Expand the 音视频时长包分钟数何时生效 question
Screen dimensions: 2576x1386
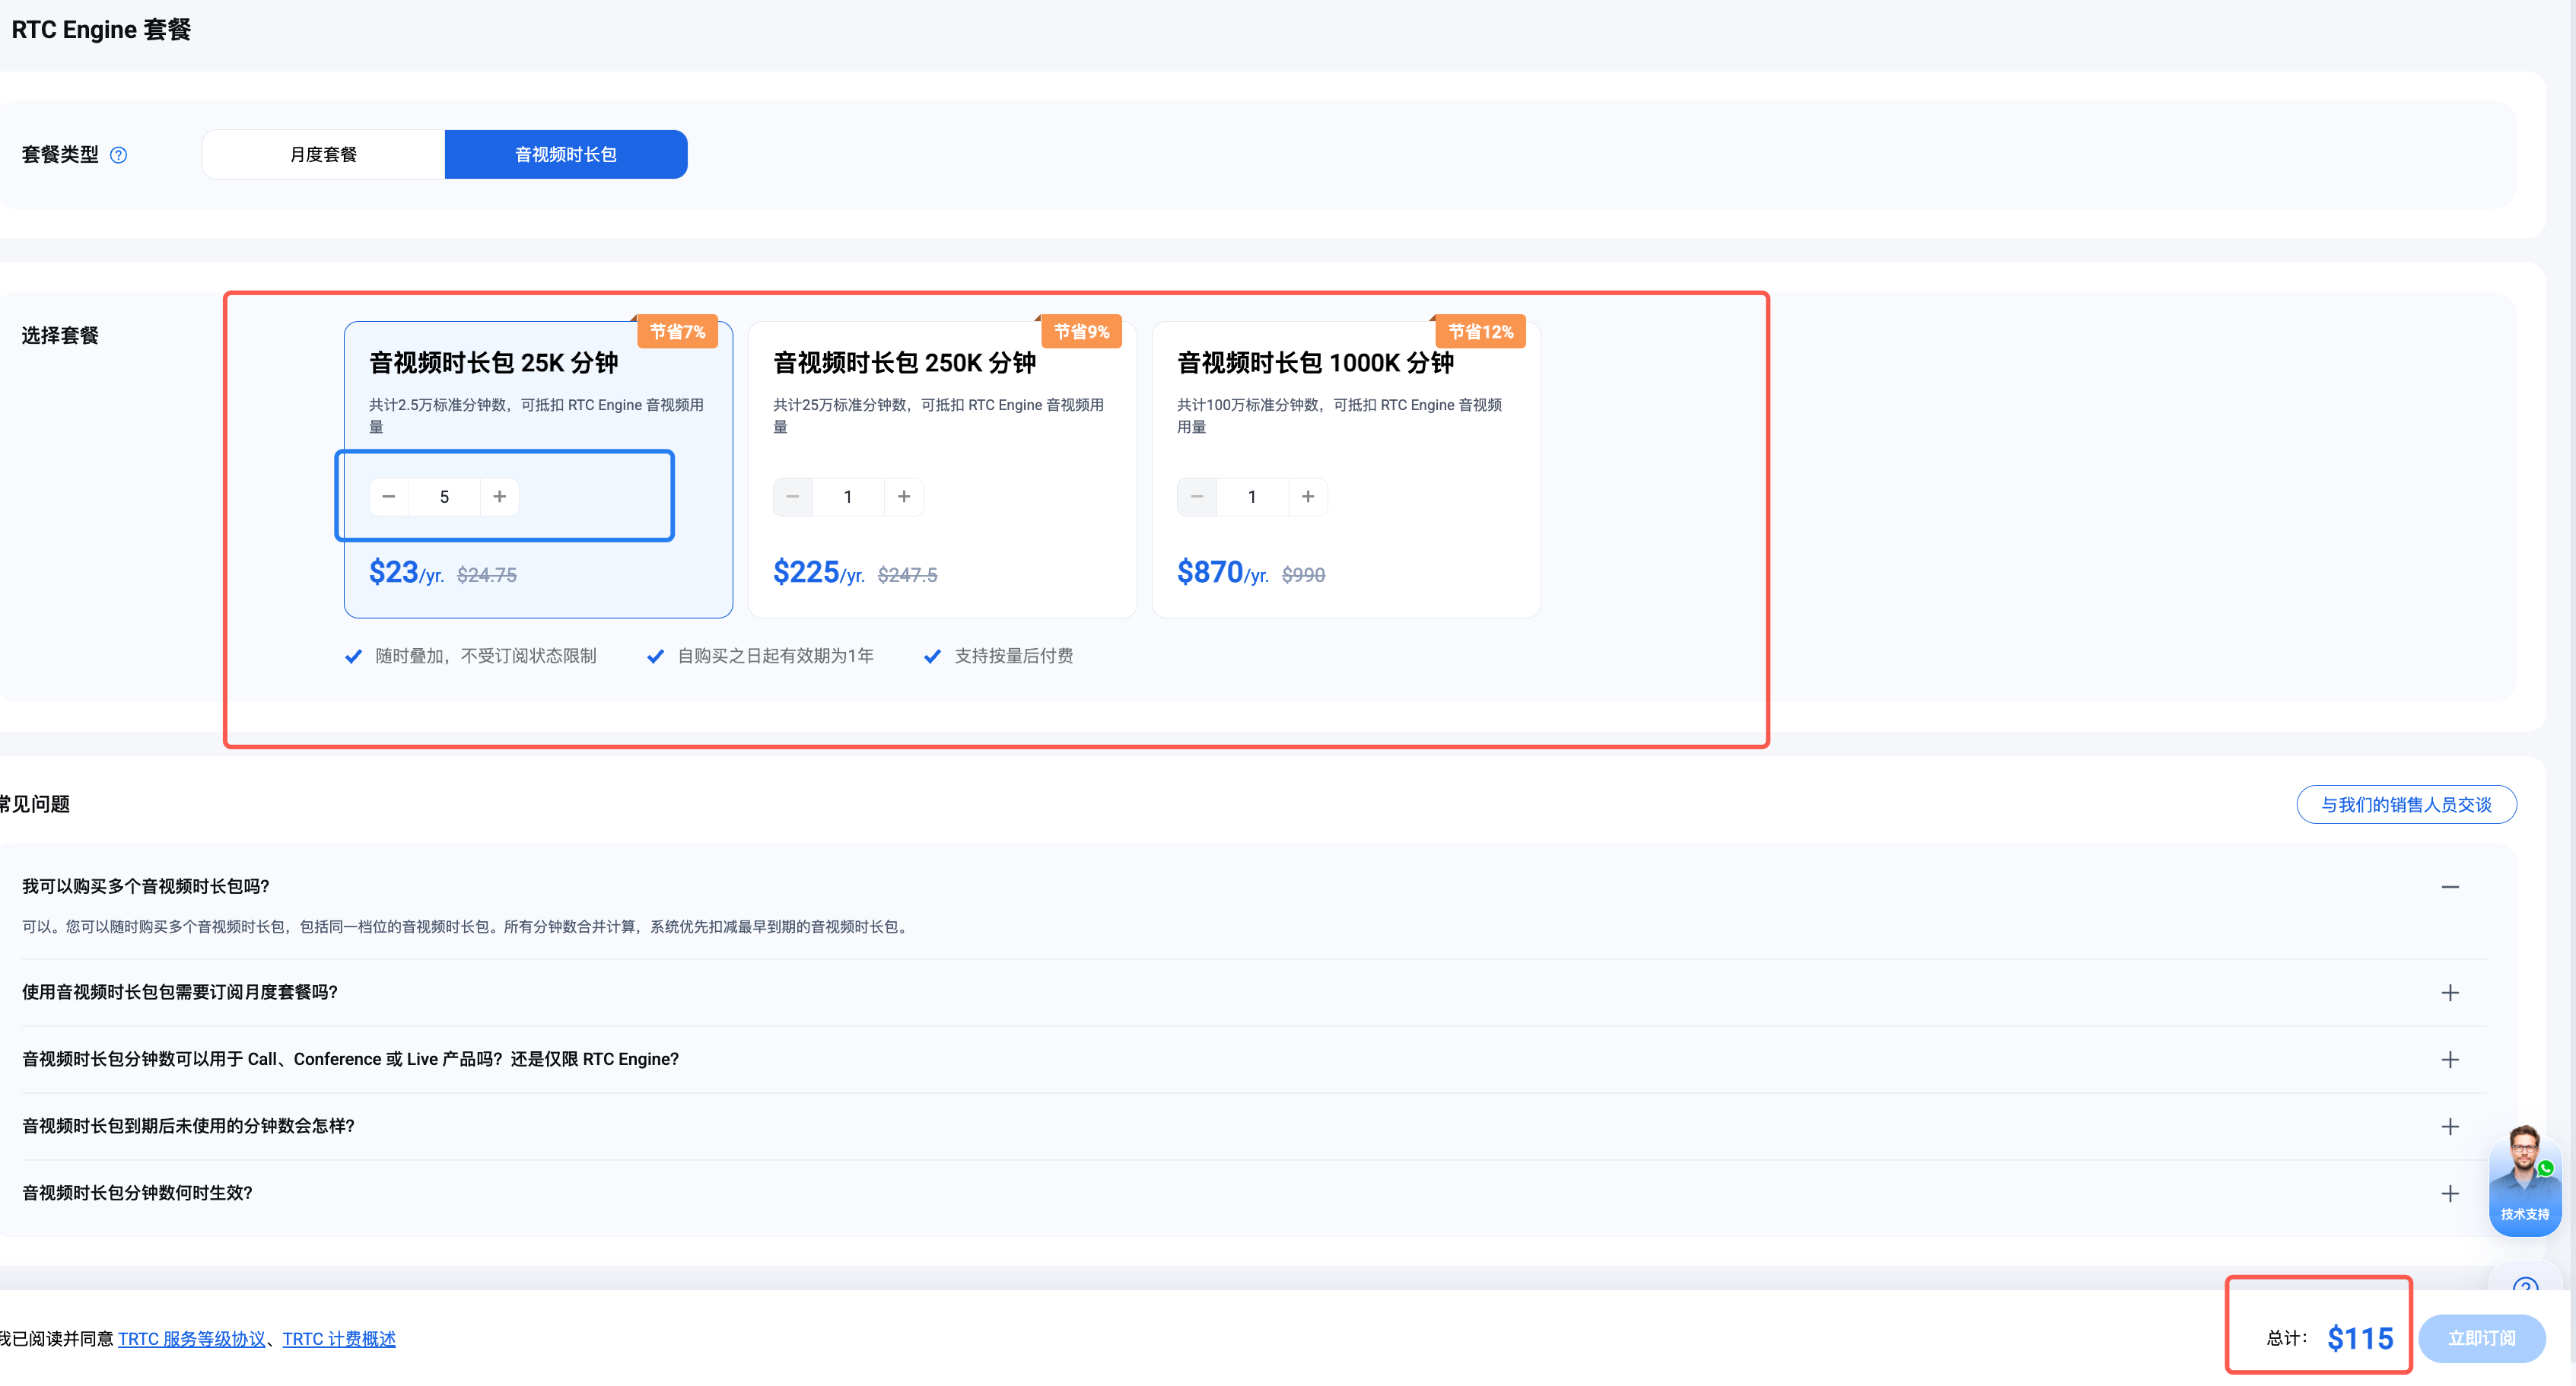(x=2450, y=1194)
